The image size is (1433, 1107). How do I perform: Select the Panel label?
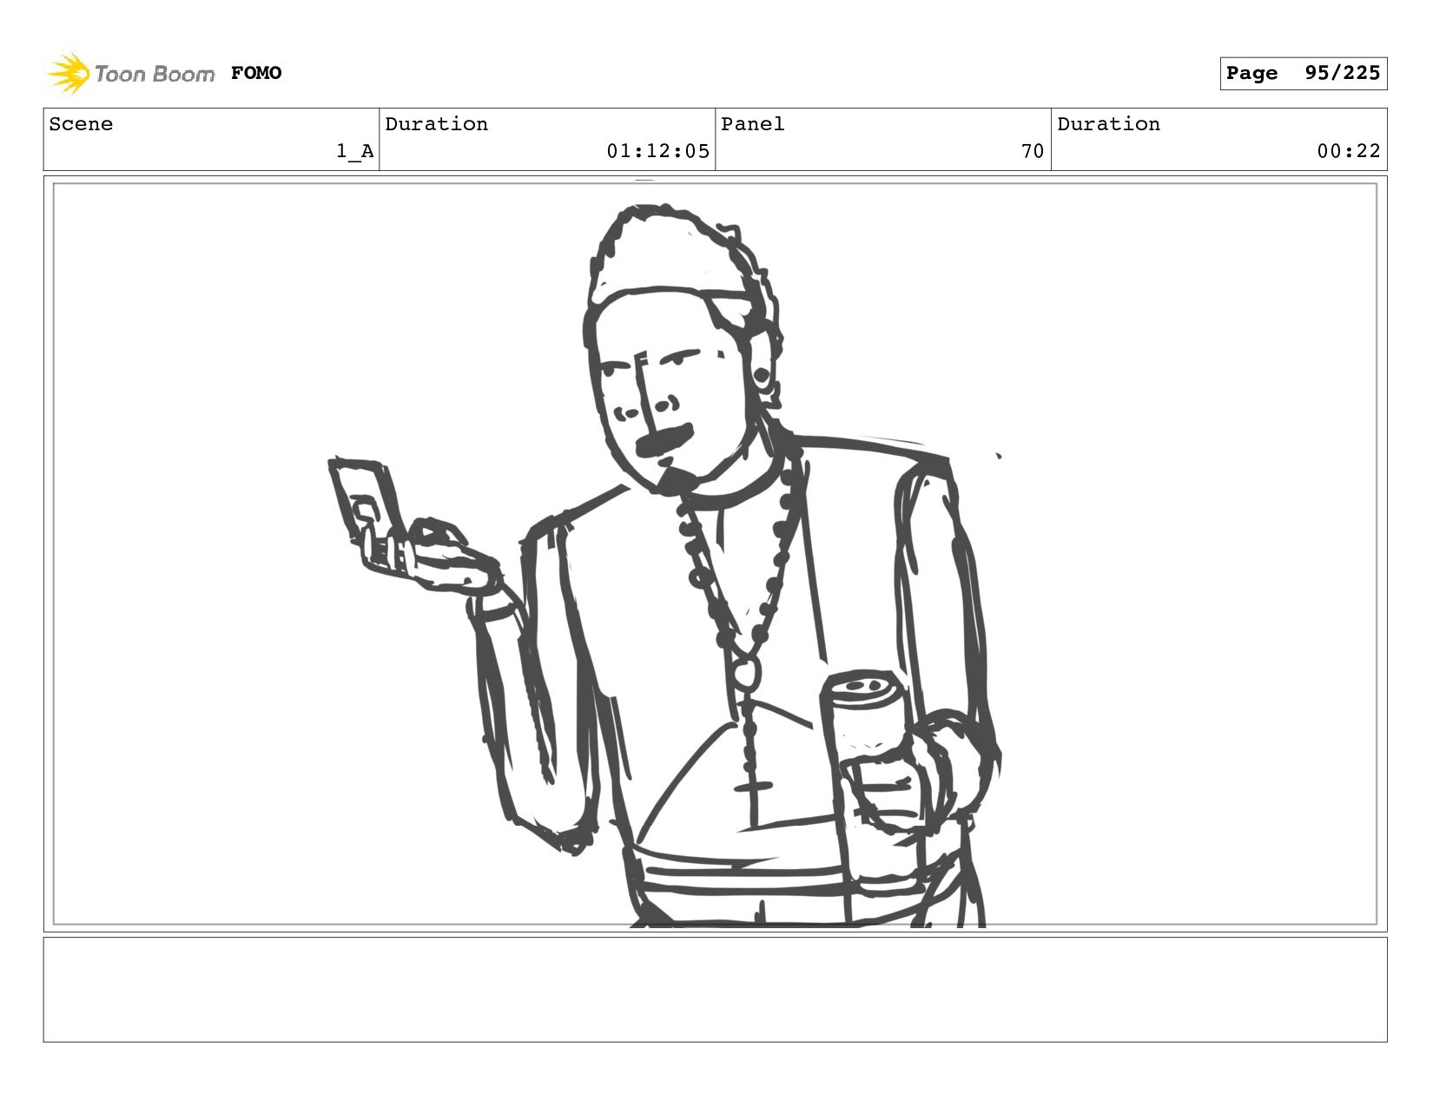point(753,124)
